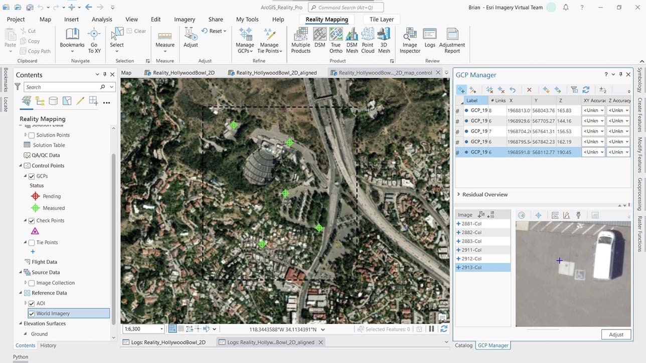The height and width of the screenshot is (363, 646).
Task: Select image 2911-Col in the image list
Action: click(471, 250)
